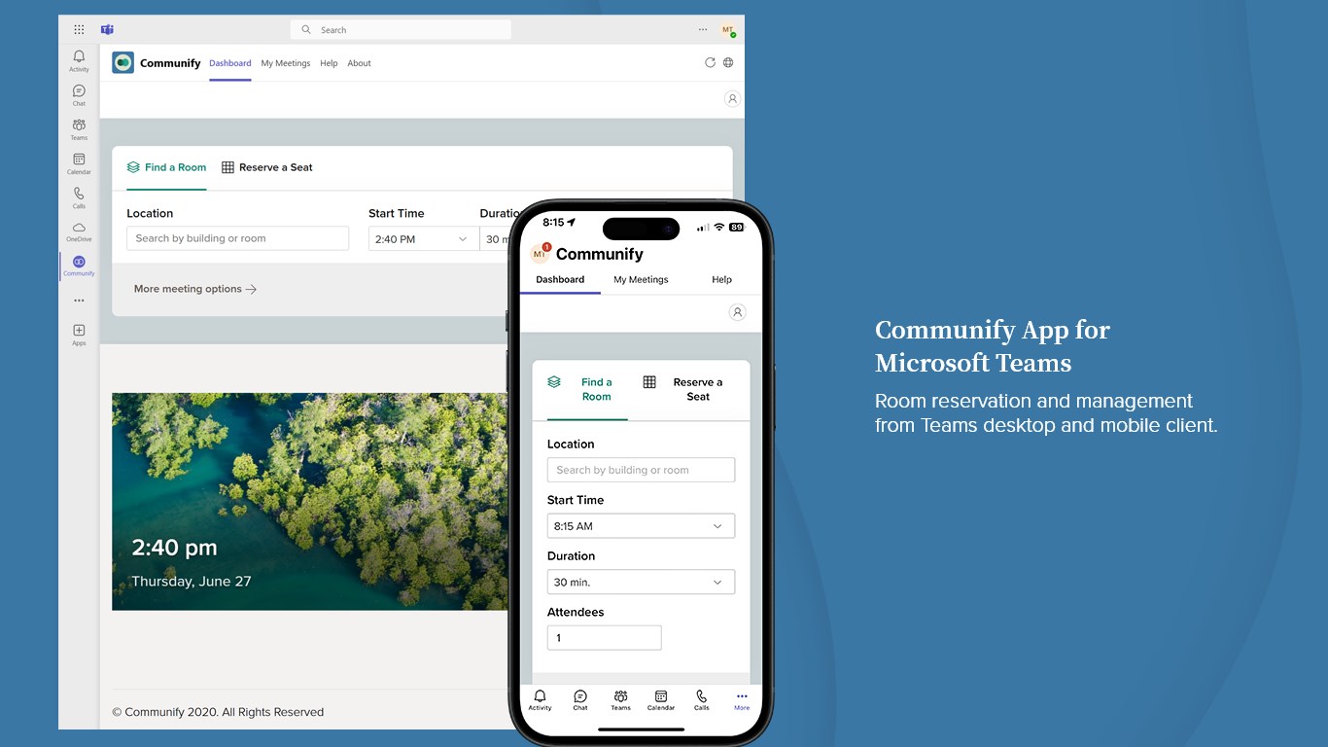This screenshot has width=1328, height=747.
Task: Select desktop Find a Room tab
Action: tap(166, 167)
